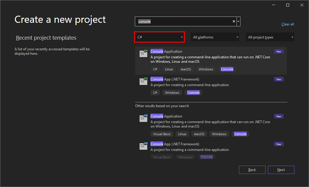Click the Windows tag under C# Console App (.NET Framework)
Viewport: 309px width, 187px height.
click(172, 93)
